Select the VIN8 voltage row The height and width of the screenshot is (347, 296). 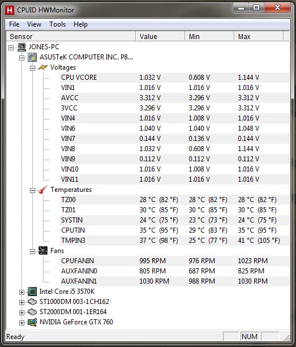174,149
